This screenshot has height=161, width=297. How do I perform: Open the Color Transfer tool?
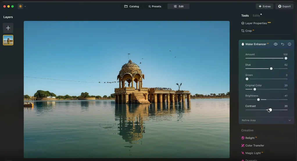click(x=254, y=146)
